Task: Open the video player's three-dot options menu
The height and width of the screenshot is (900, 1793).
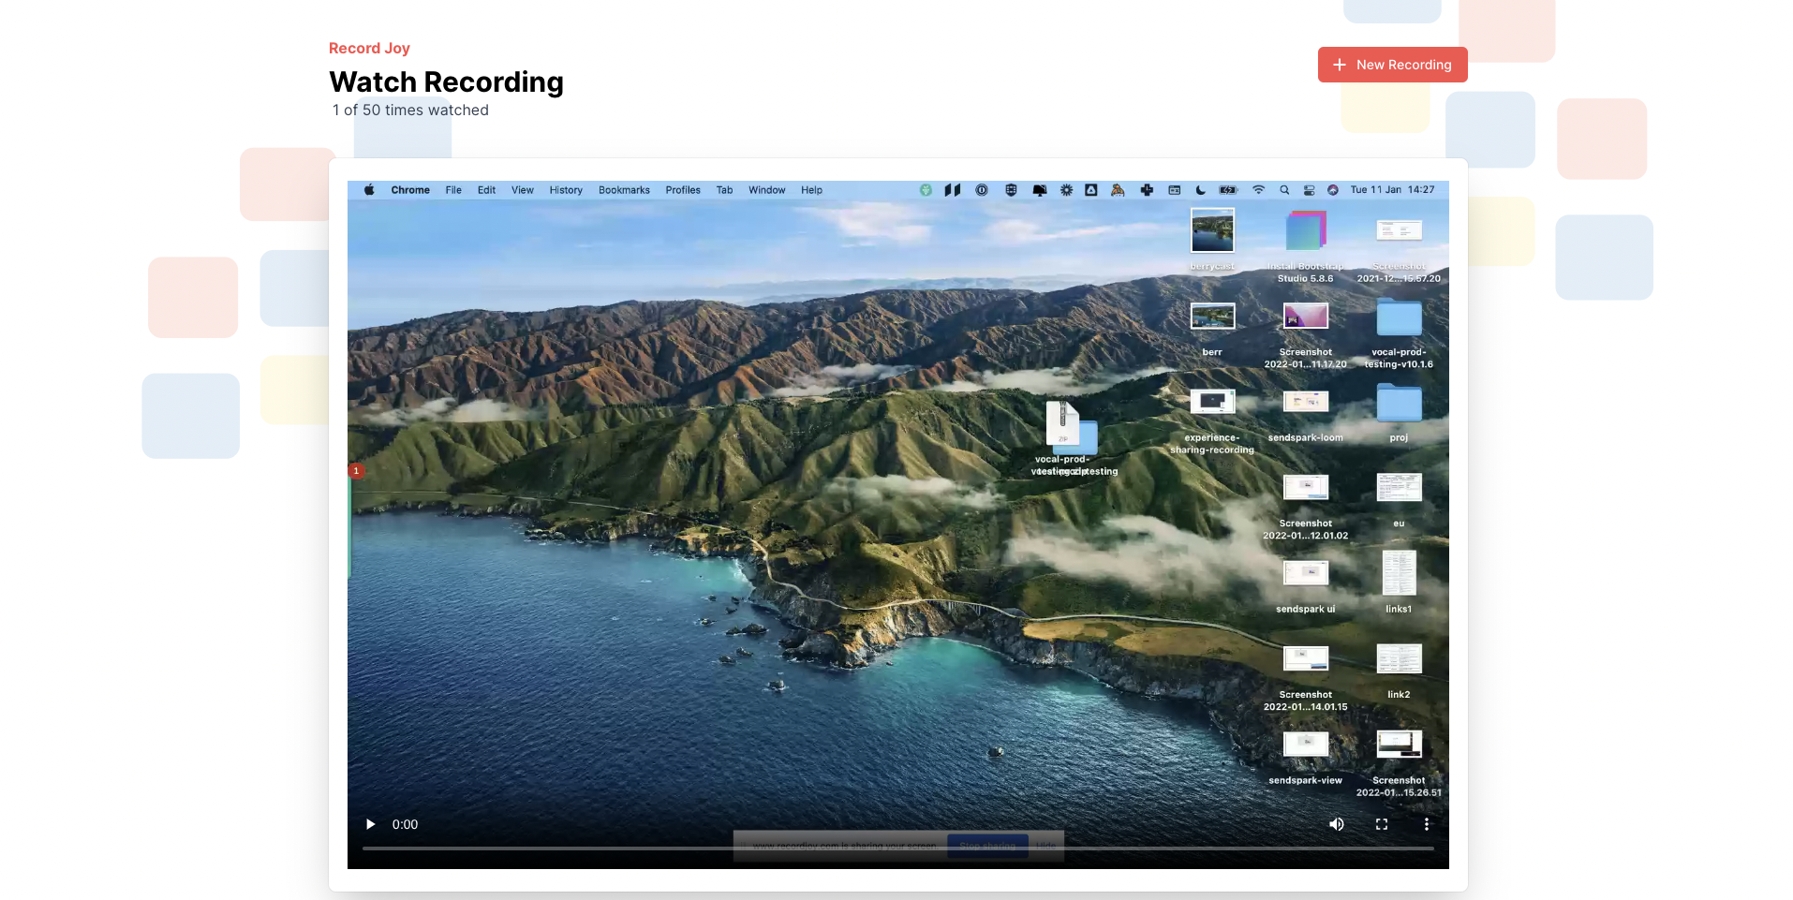Action: click(x=1427, y=824)
